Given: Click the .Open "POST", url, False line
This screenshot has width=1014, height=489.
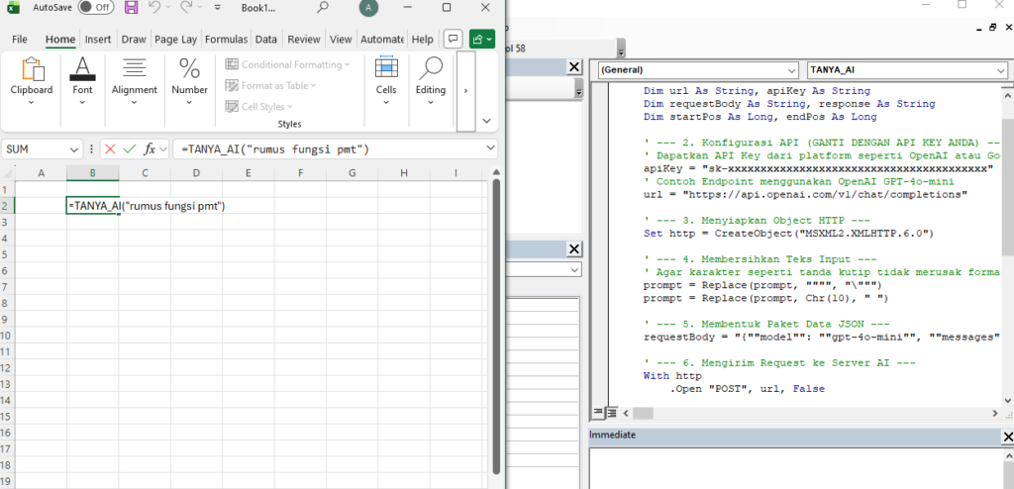Looking at the screenshot, I should coord(747,389).
